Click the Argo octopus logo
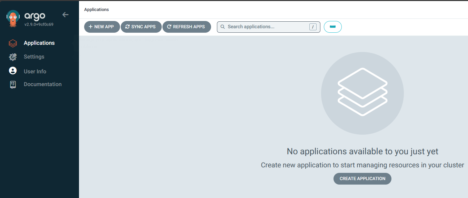 [13, 19]
